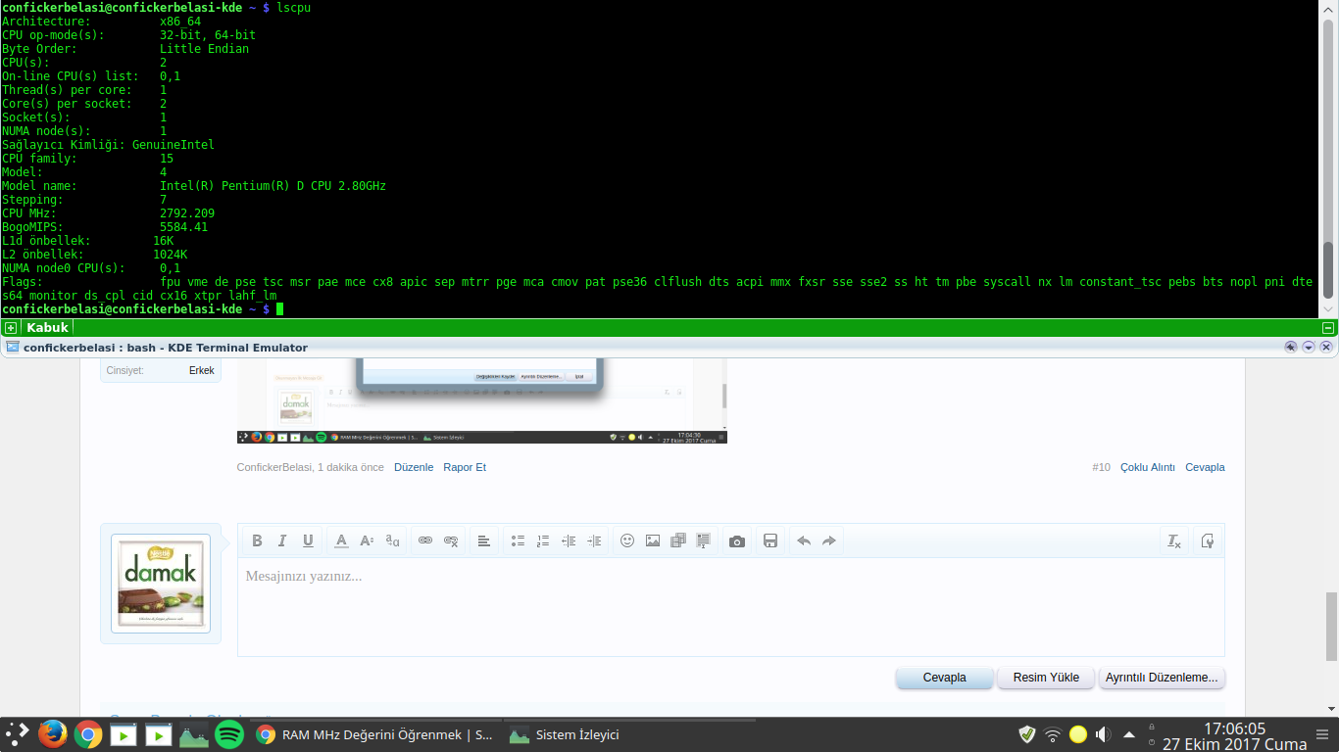
Task: Click the terminal window menu icon in titlebar
Action: [13, 347]
